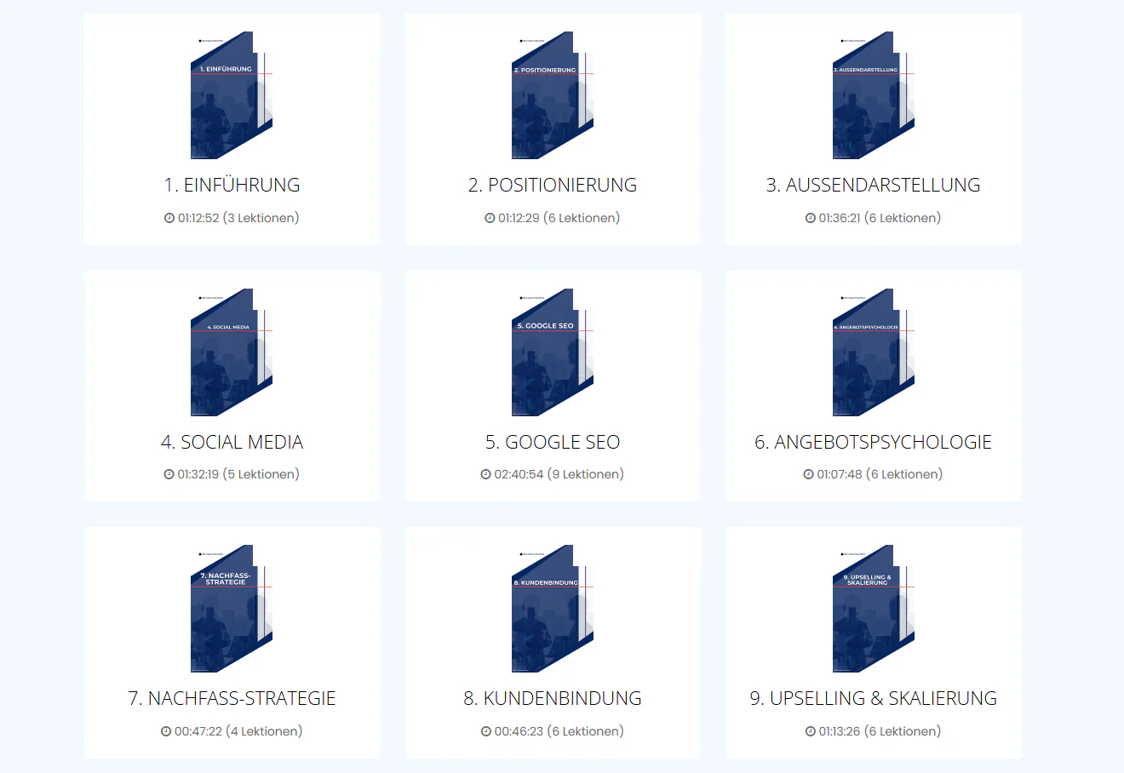This screenshot has width=1124, height=773.
Task: Click clock icon next to 01:36:21
Action: click(811, 218)
